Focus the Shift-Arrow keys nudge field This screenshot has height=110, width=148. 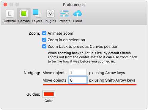[78, 80]
